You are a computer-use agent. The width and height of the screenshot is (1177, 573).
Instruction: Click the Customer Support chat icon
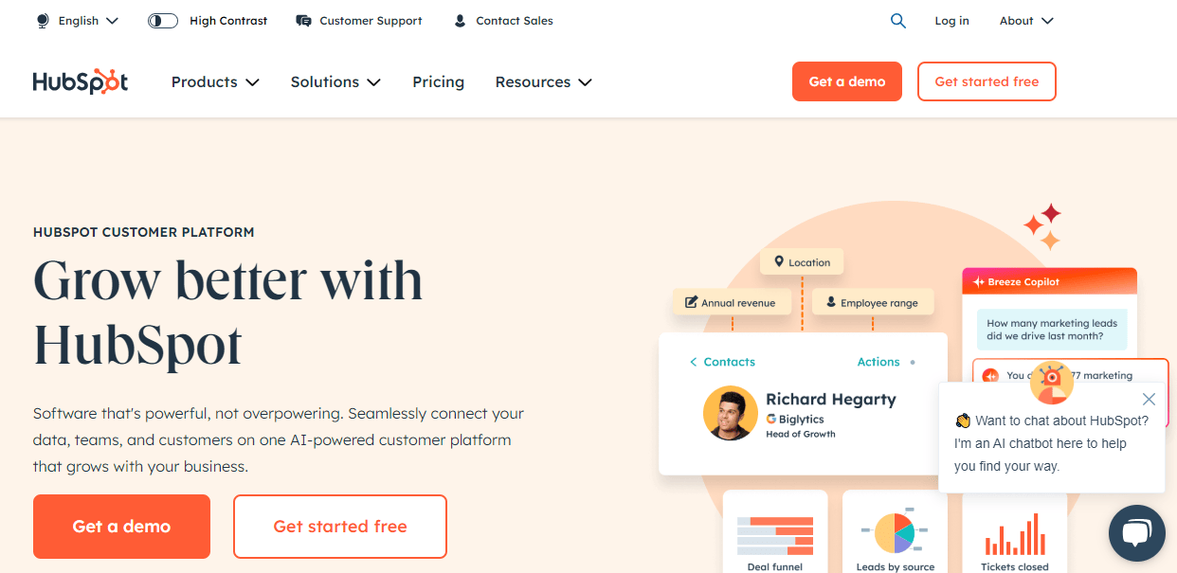pos(303,21)
